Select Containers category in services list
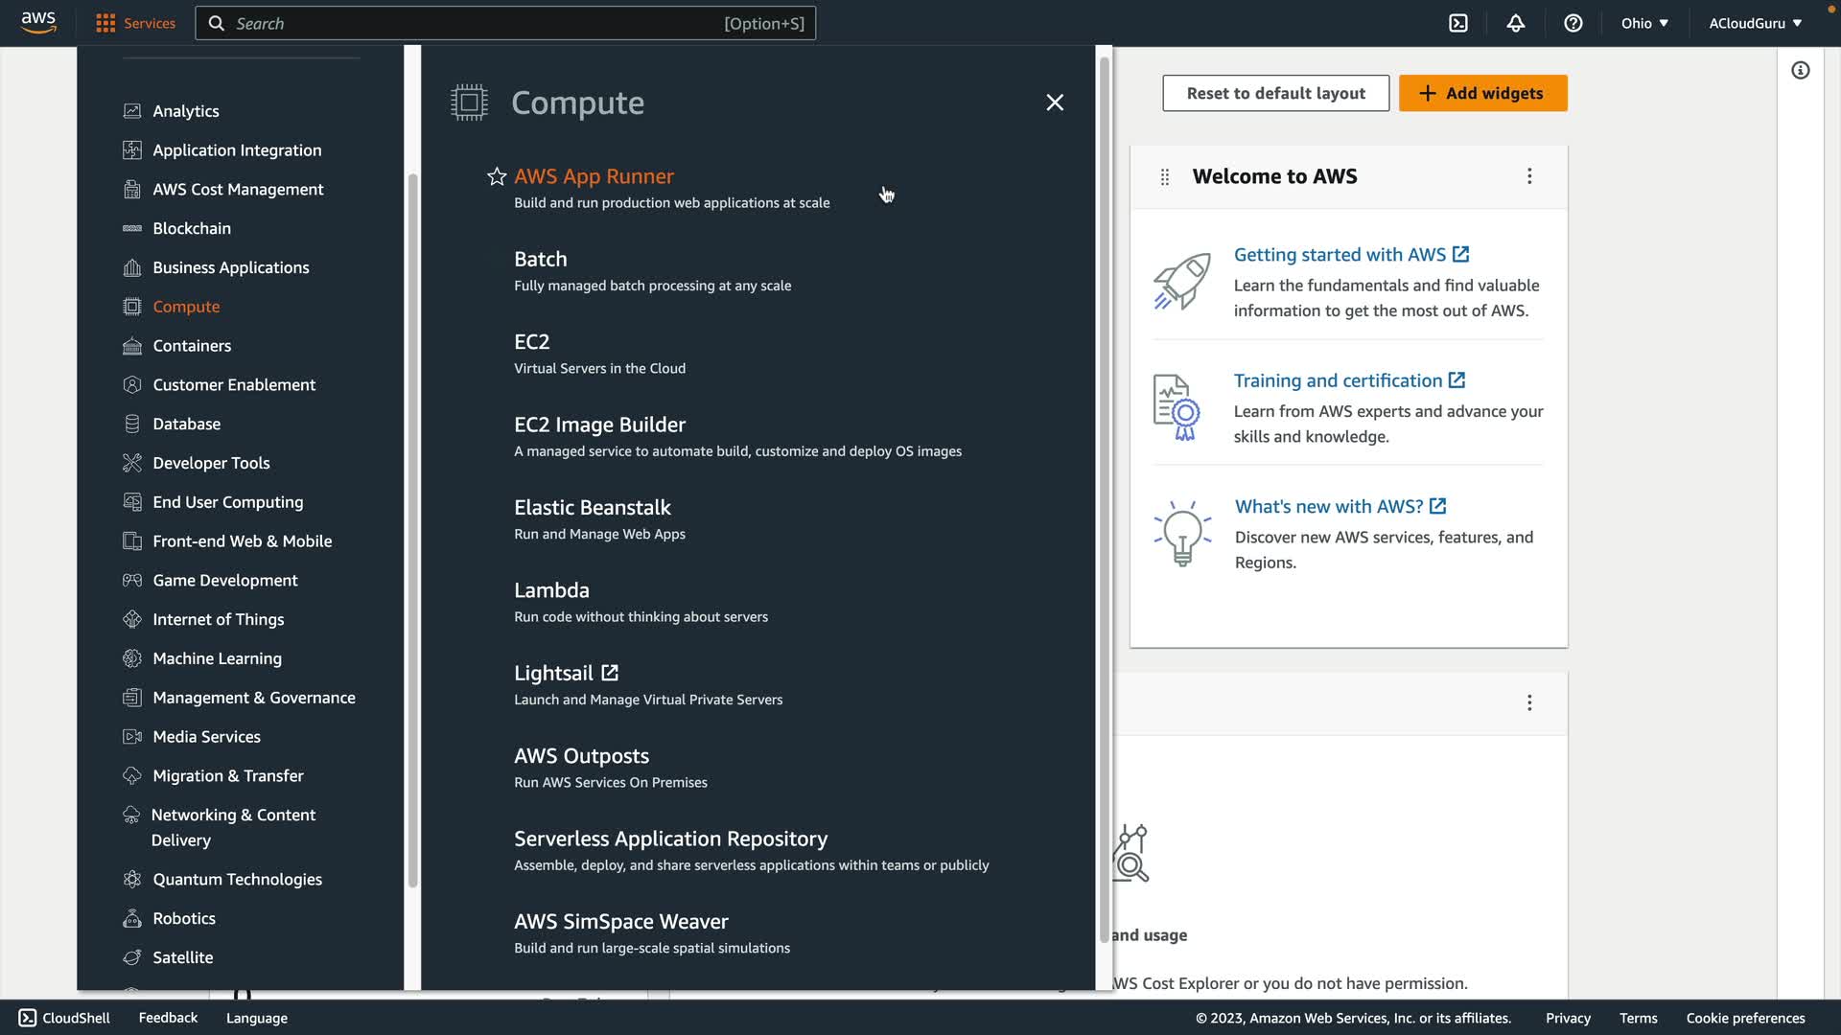The width and height of the screenshot is (1841, 1035). 192,346
